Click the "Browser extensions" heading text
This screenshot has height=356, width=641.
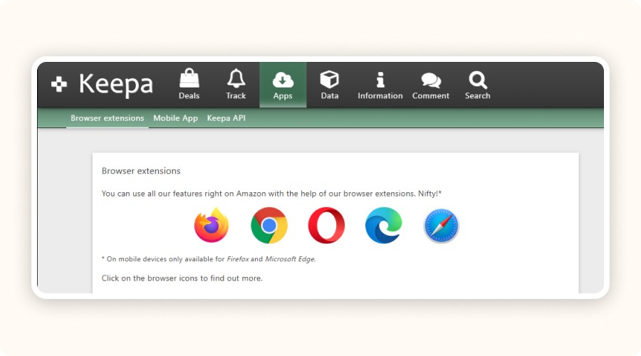(141, 171)
